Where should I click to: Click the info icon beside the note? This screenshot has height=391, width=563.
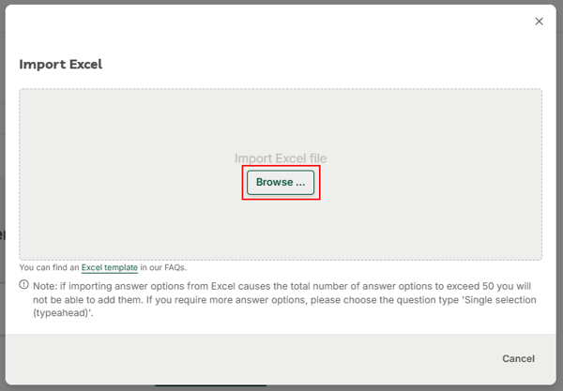click(x=23, y=285)
